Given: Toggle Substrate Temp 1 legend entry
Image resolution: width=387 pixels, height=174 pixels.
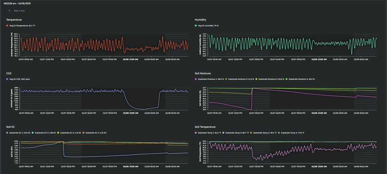Looking at the screenshot, I should (x=210, y=133).
